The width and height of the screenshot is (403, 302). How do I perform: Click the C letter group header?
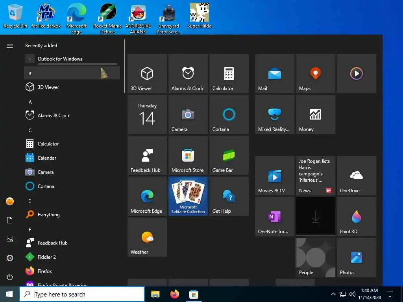[72, 130]
